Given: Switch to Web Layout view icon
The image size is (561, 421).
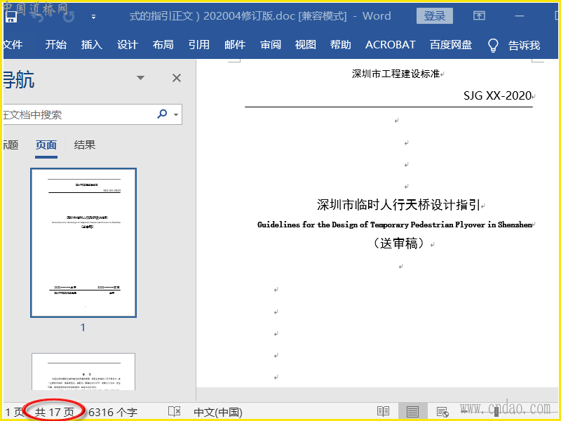Looking at the screenshot, I should tap(442, 412).
